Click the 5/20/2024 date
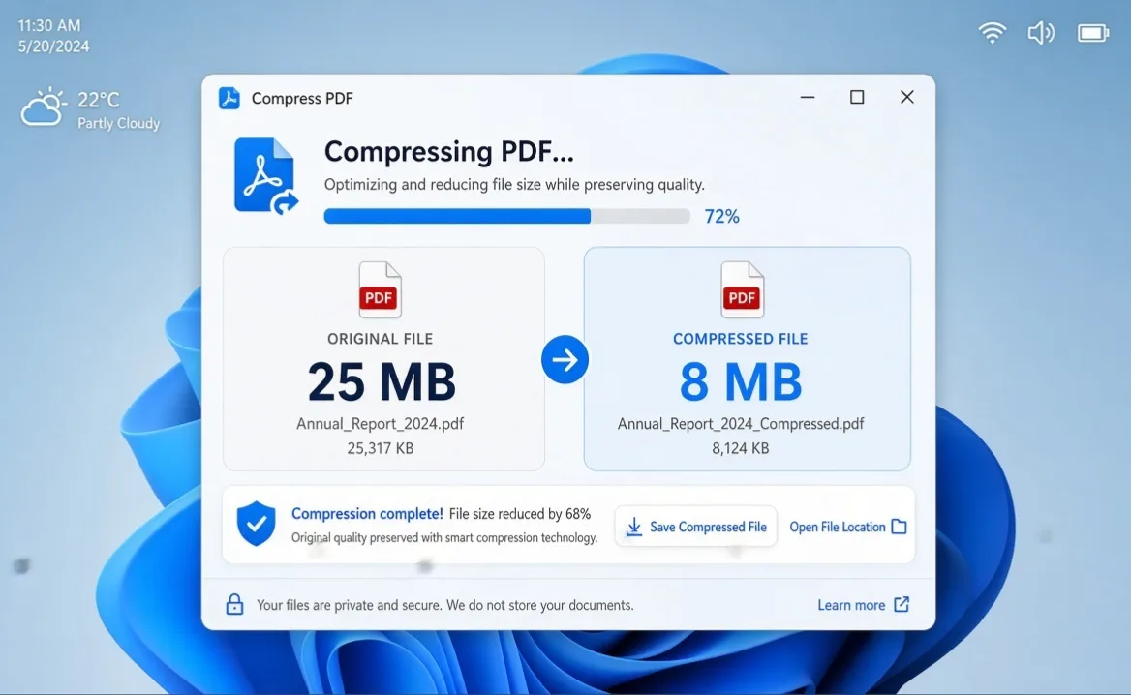The image size is (1131, 695). [53, 46]
